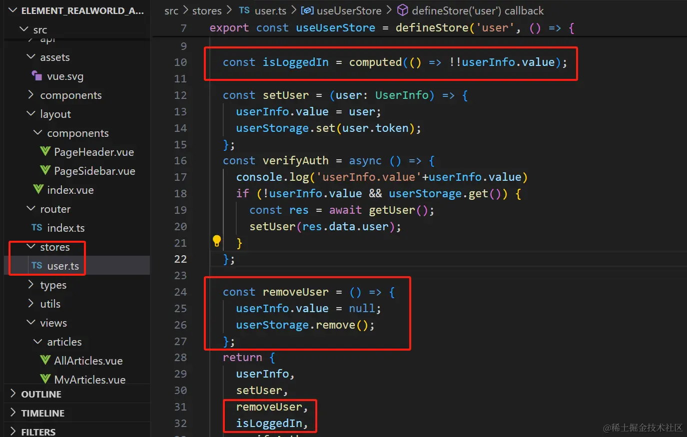Image resolution: width=687 pixels, height=437 pixels.
Task: Expand the OUTLINE panel section
Action: 13,394
